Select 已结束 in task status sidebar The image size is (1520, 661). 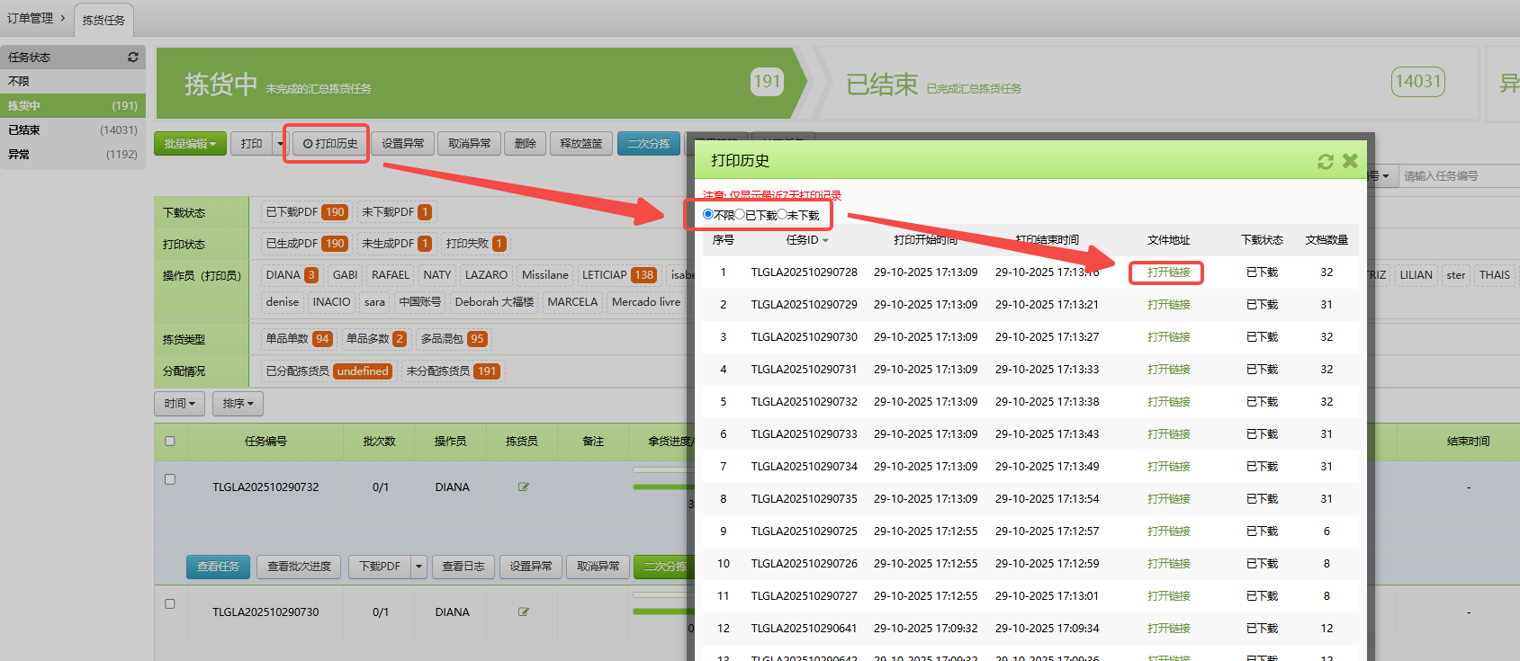coord(24,130)
